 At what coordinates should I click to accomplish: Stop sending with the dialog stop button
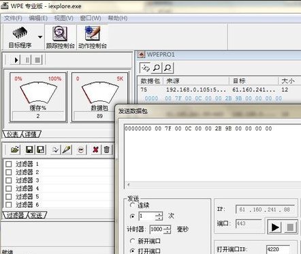pyautogui.click(x=290, y=227)
